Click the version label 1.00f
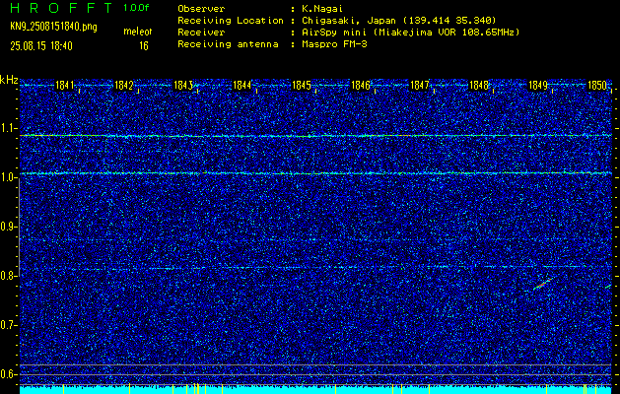This screenshot has height=394, width=620. [136, 8]
